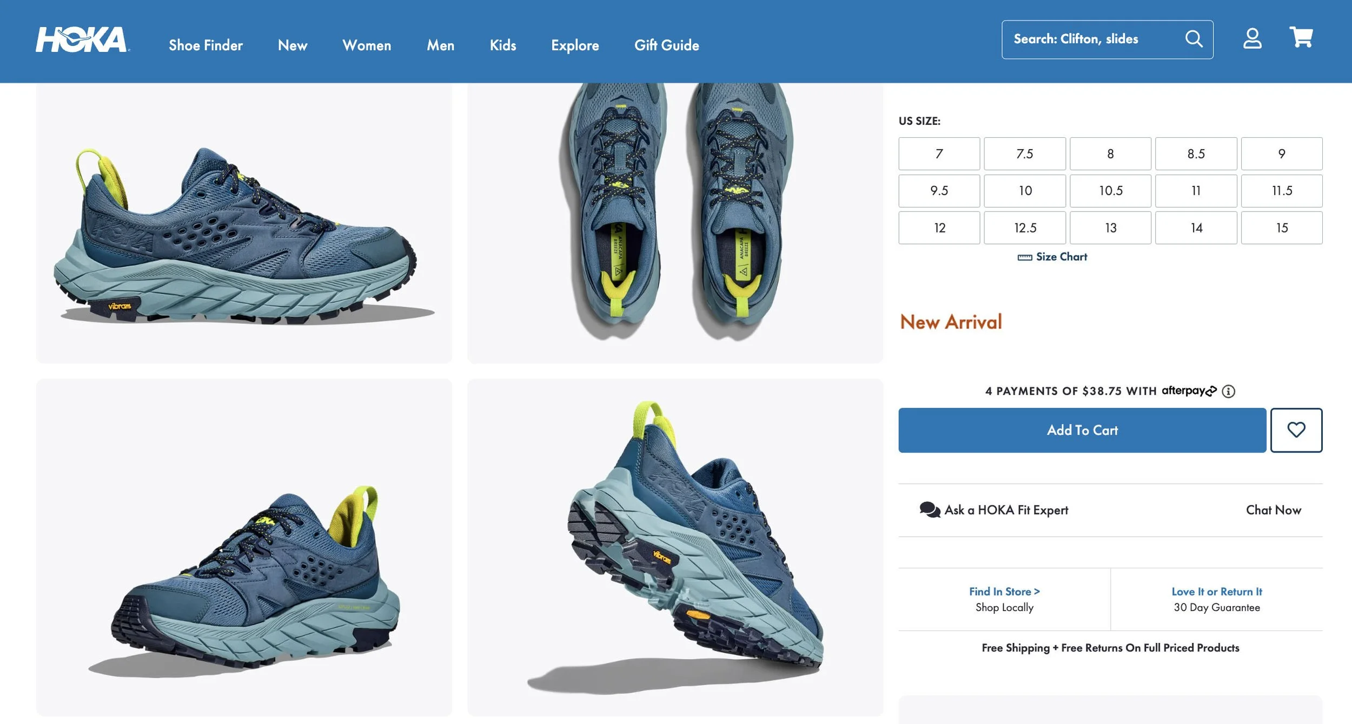Open the Gift Guide menu item
Viewport: 1352px width, 724px height.
point(666,45)
